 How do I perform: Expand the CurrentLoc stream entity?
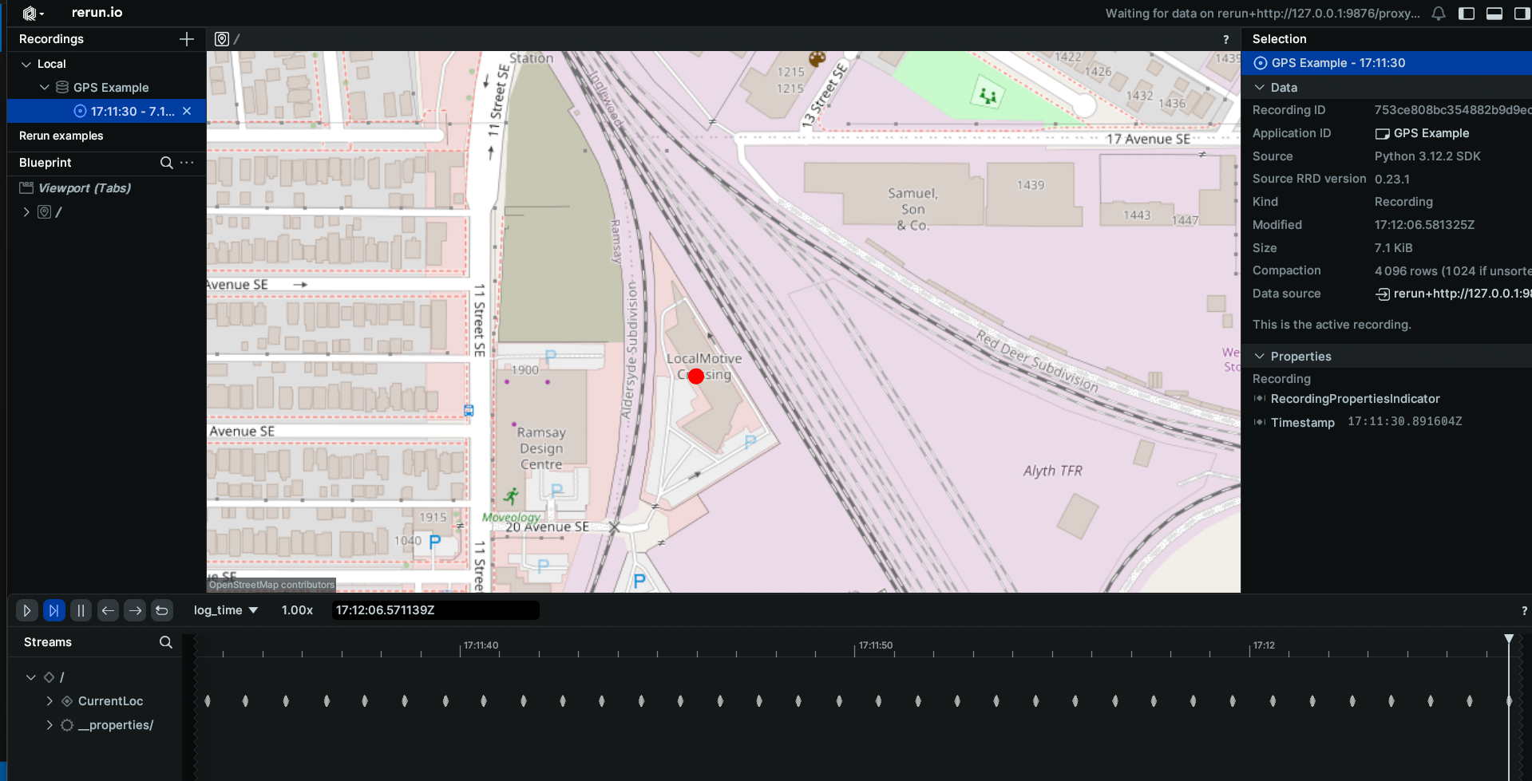click(49, 701)
